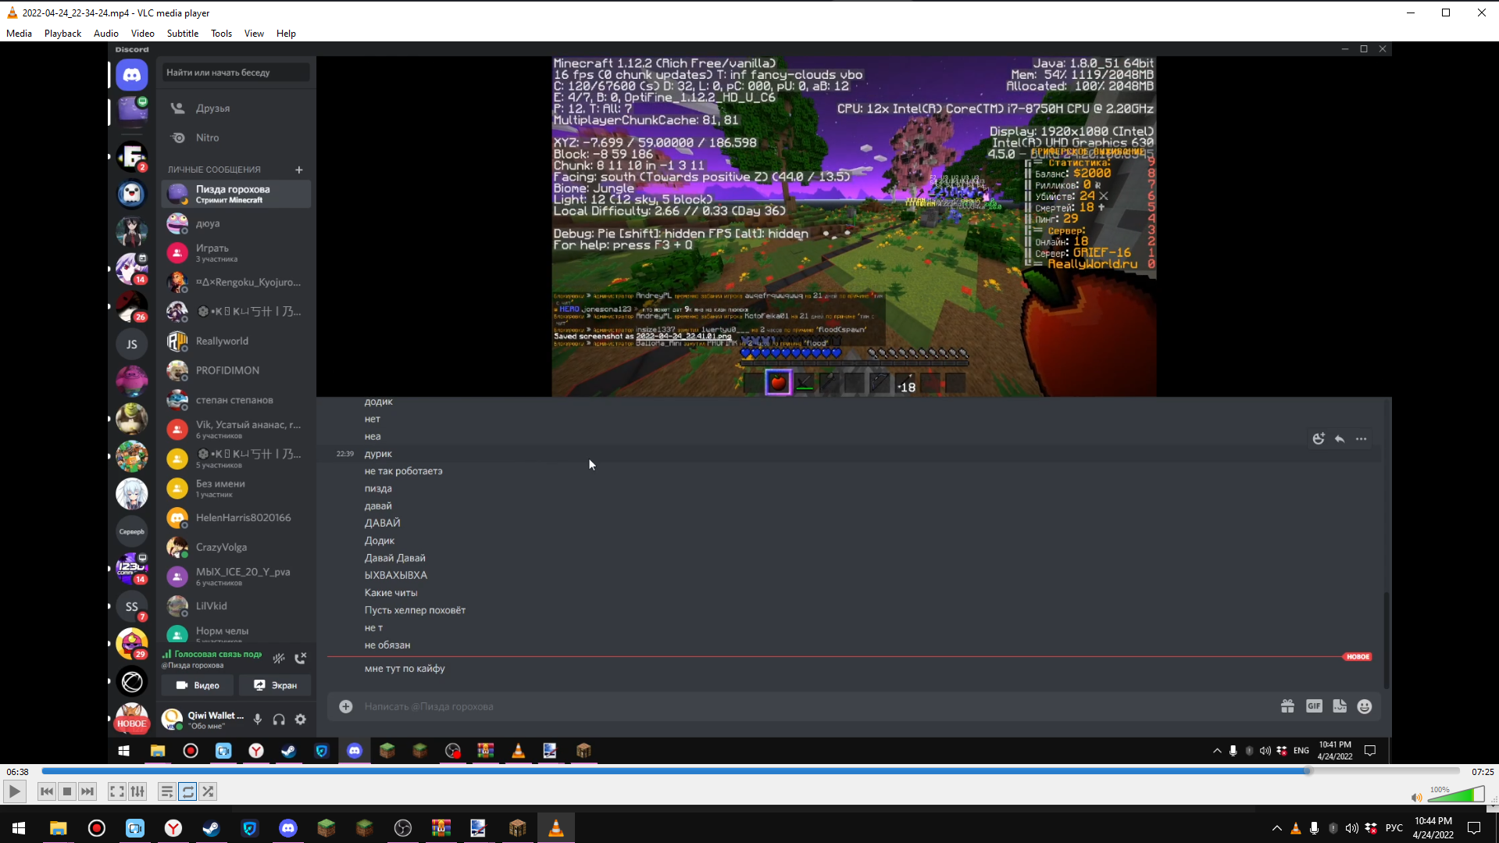Open the Subtitle menu
This screenshot has height=843, width=1499.
click(182, 34)
